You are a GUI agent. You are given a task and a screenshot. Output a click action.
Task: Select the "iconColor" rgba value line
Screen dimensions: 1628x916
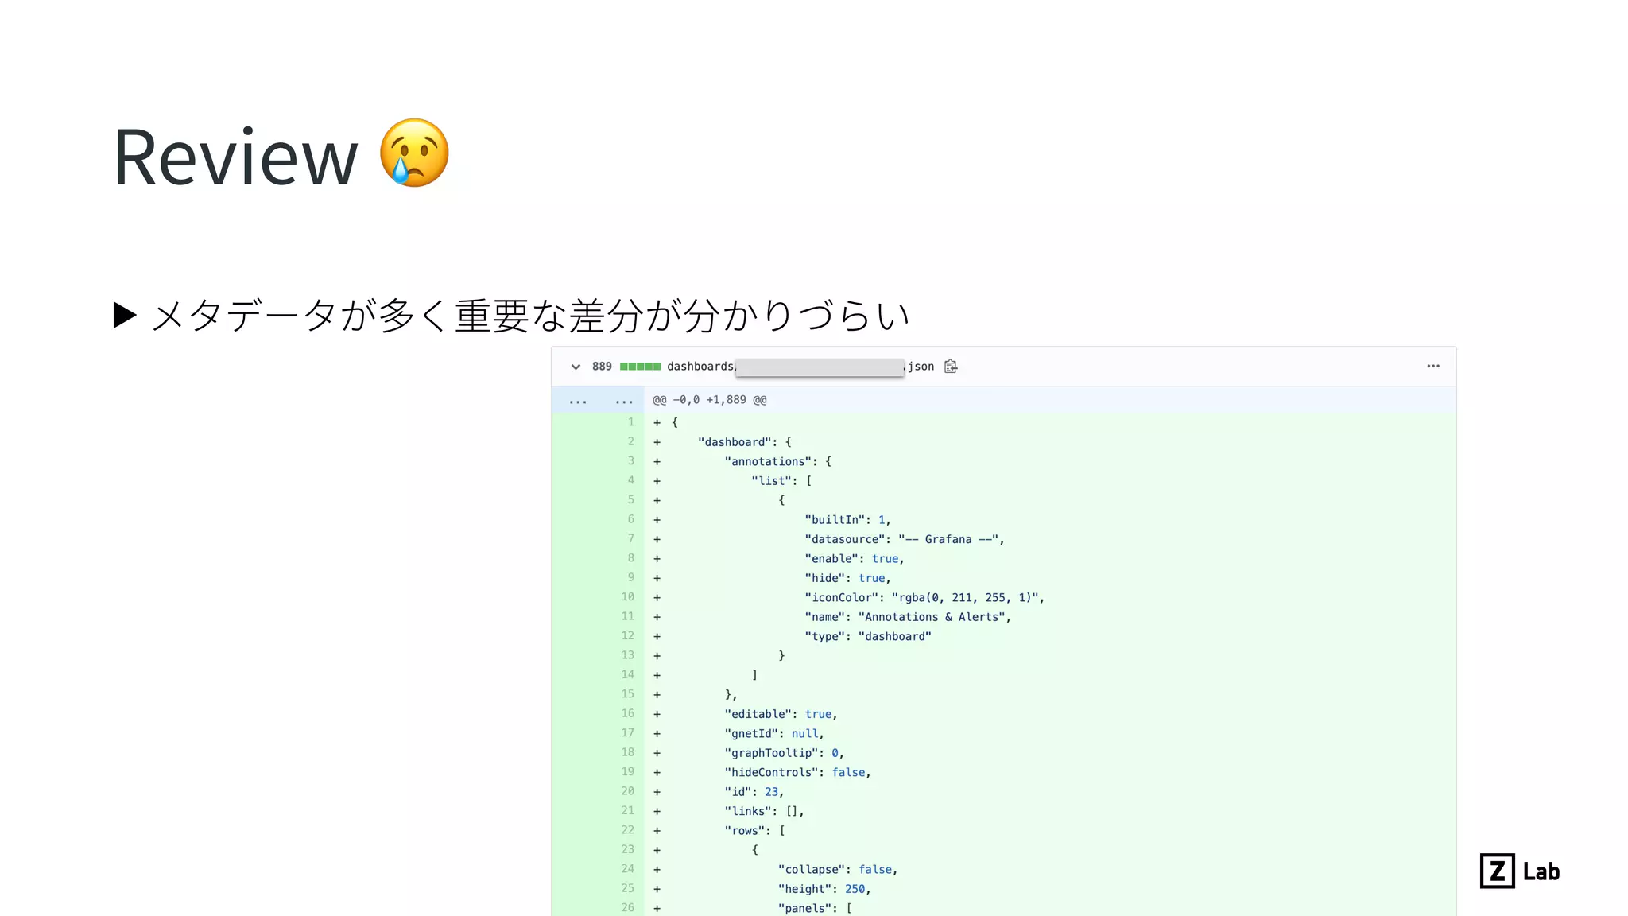point(924,597)
